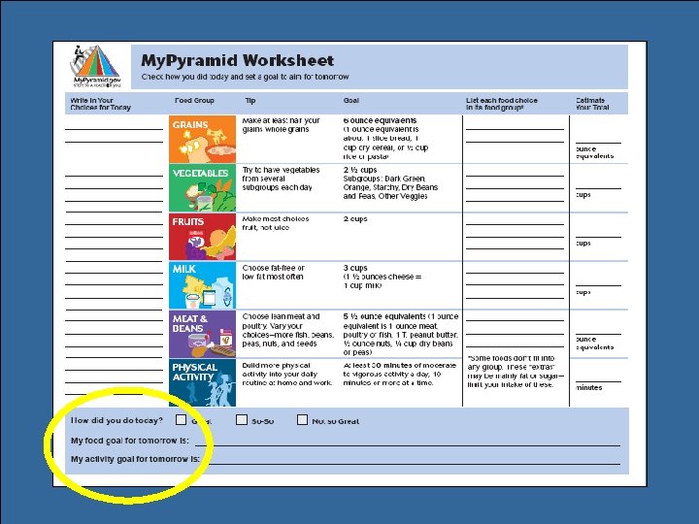Select the Meat & Beans group image
Screen dimensions: 699x524
[202, 334]
